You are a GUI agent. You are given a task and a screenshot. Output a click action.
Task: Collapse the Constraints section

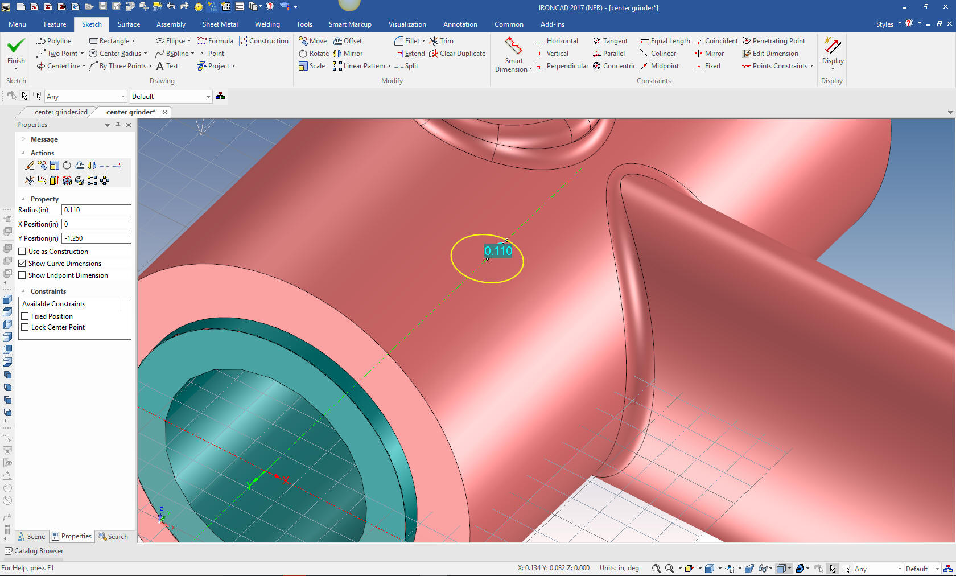point(23,291)
